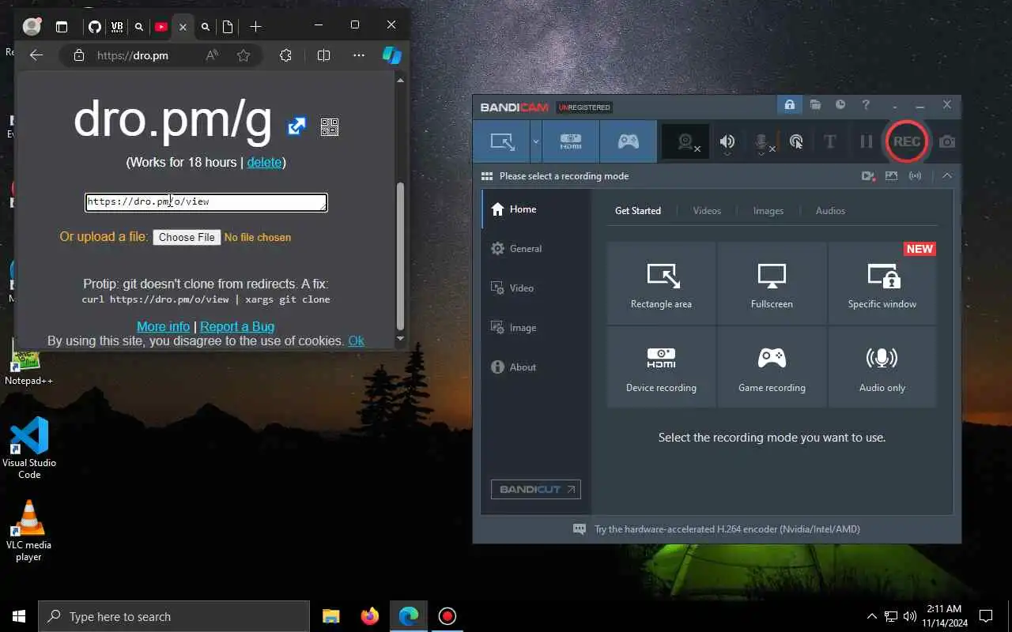Toggle speaker sound recording in Bandicam

[727, 141]
